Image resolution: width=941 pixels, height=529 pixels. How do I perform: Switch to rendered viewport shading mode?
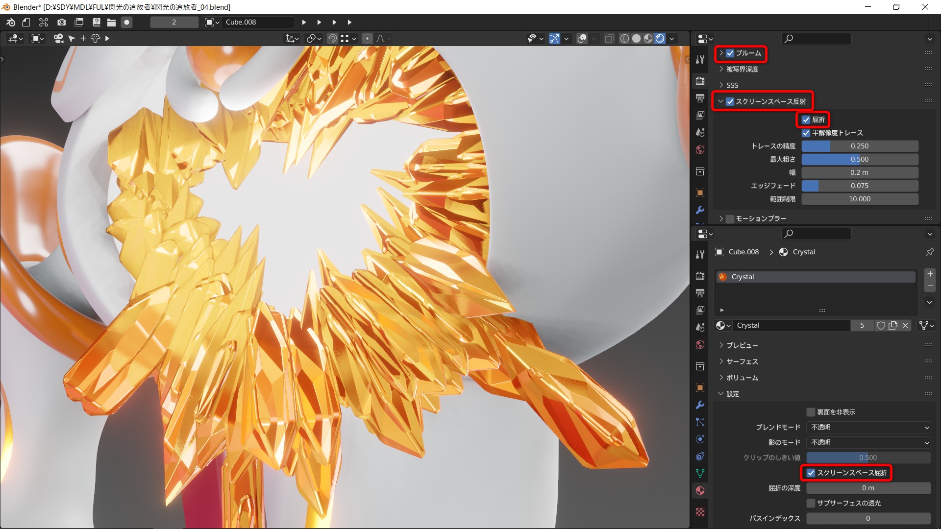[660, 38]
